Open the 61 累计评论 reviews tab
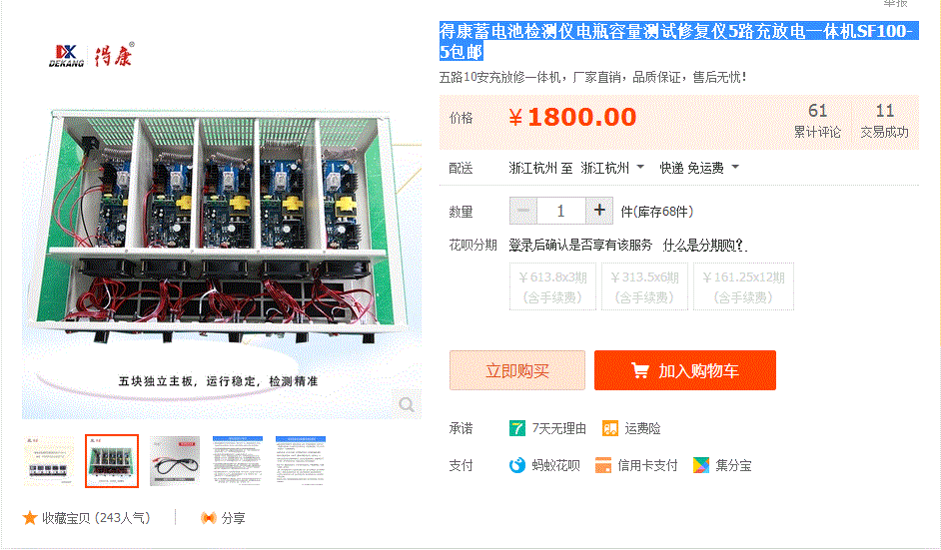This screenshot has height=550, width=941. pos(817,120)
